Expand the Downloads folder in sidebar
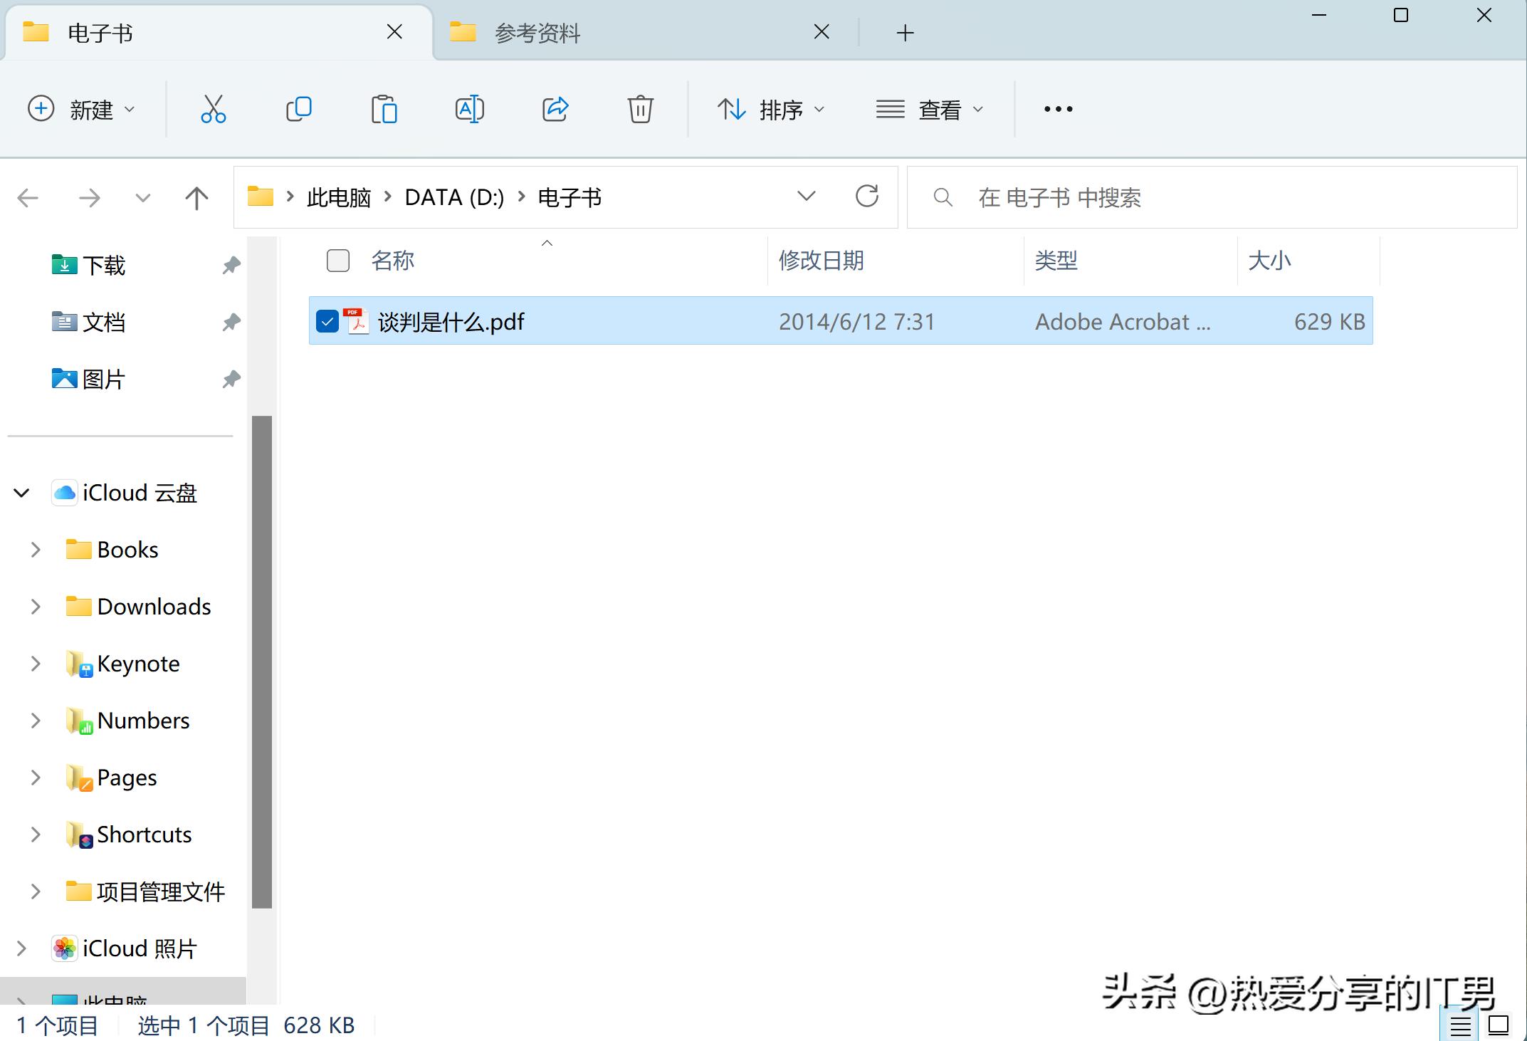The height and width of the screenshot is (1041, 1527). coord(35,606)
